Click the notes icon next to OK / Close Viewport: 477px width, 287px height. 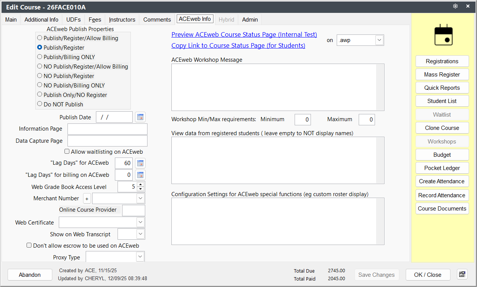point(462,275)
